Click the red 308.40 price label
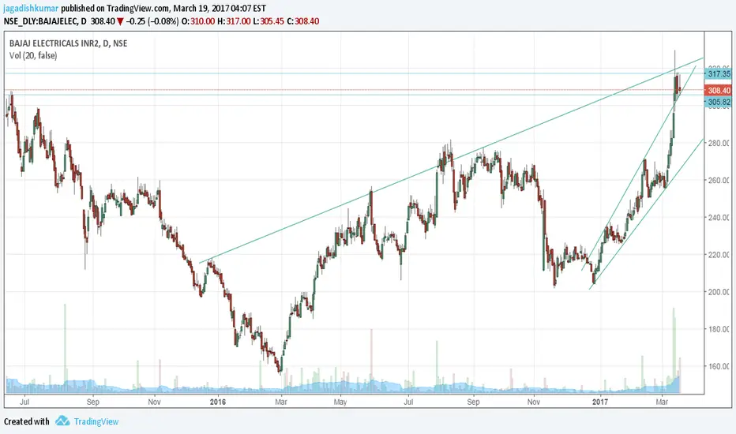 [718, 90]
